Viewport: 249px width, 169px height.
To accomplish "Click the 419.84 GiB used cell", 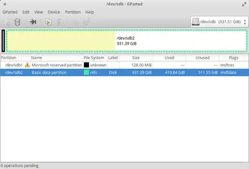I will click(x=175, y=72).
